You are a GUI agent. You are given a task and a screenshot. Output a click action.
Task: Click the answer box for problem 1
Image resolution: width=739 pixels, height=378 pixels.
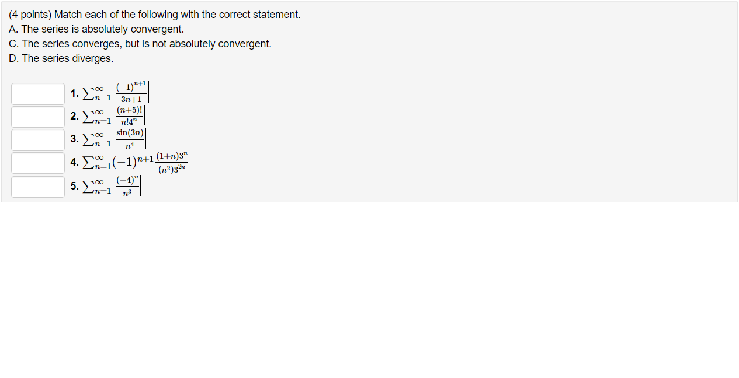point(37,93)
